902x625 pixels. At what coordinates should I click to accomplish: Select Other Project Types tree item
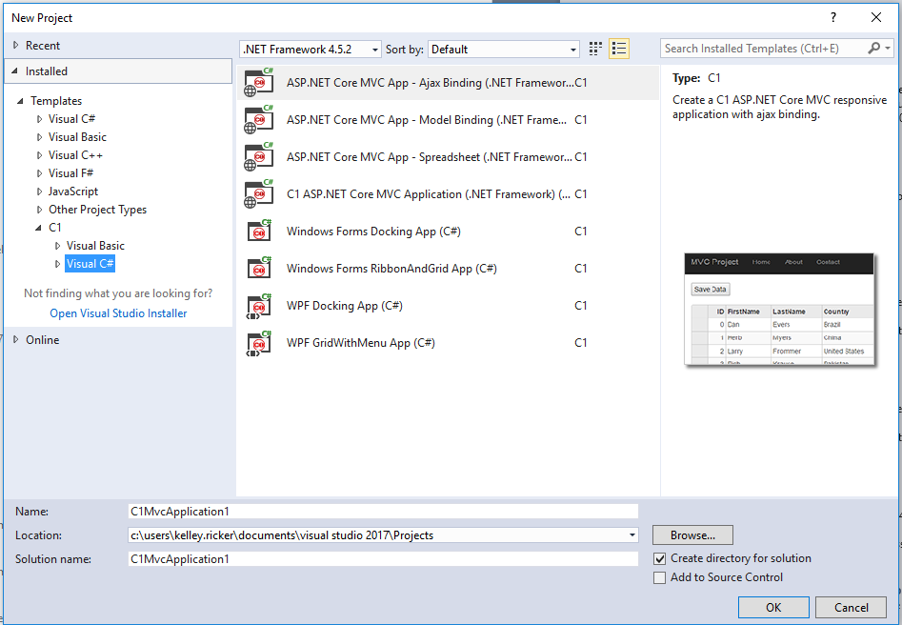point(97,210)
